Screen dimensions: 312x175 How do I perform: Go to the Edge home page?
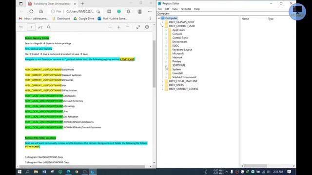click(41, 12)
